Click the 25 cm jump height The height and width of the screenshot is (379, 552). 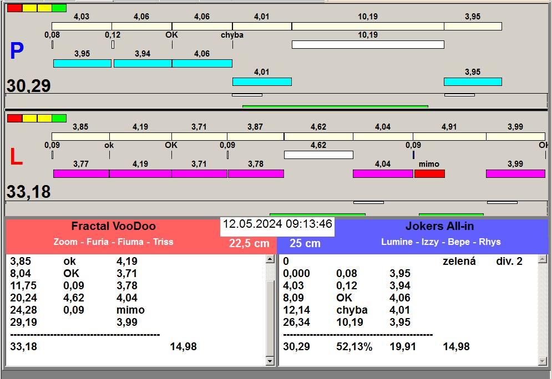pyautogui.click(x=305, y=243)
